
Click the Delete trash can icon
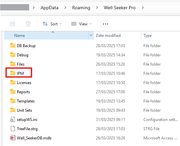pyautogui.click(x=28, y=24)
